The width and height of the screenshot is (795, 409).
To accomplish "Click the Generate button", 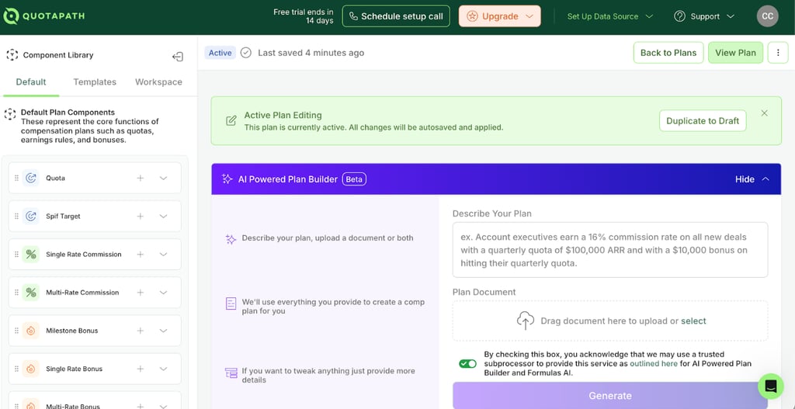I will pyautogui.click(x=610, y=395).
